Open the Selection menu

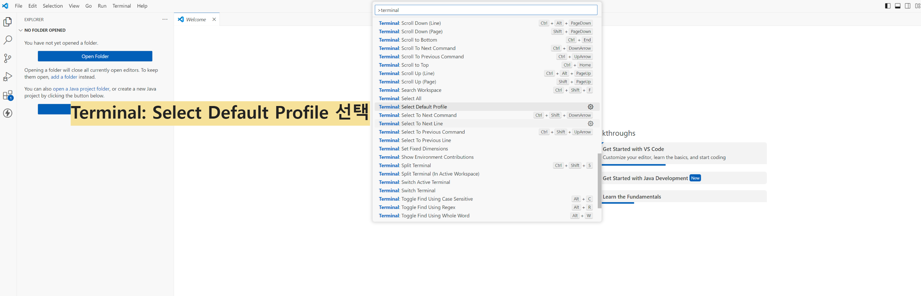pos(52,6)
